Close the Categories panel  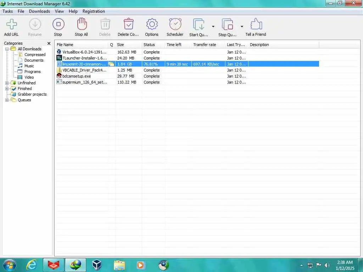[x=49, y=43]
